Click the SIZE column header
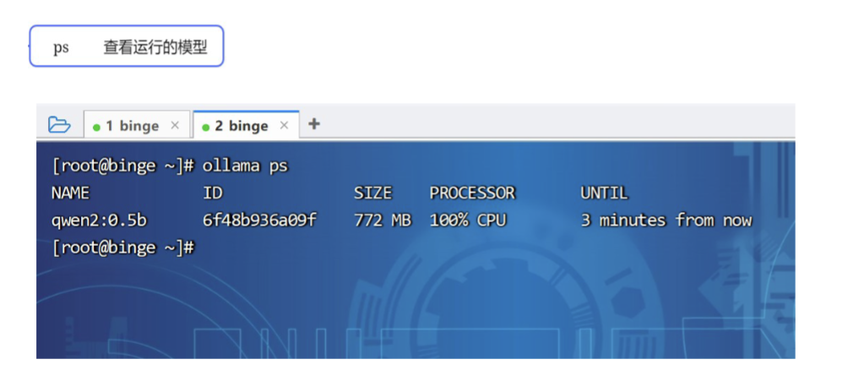The height and width of the screenshot is (392, 848). click(x=372, y=193)
